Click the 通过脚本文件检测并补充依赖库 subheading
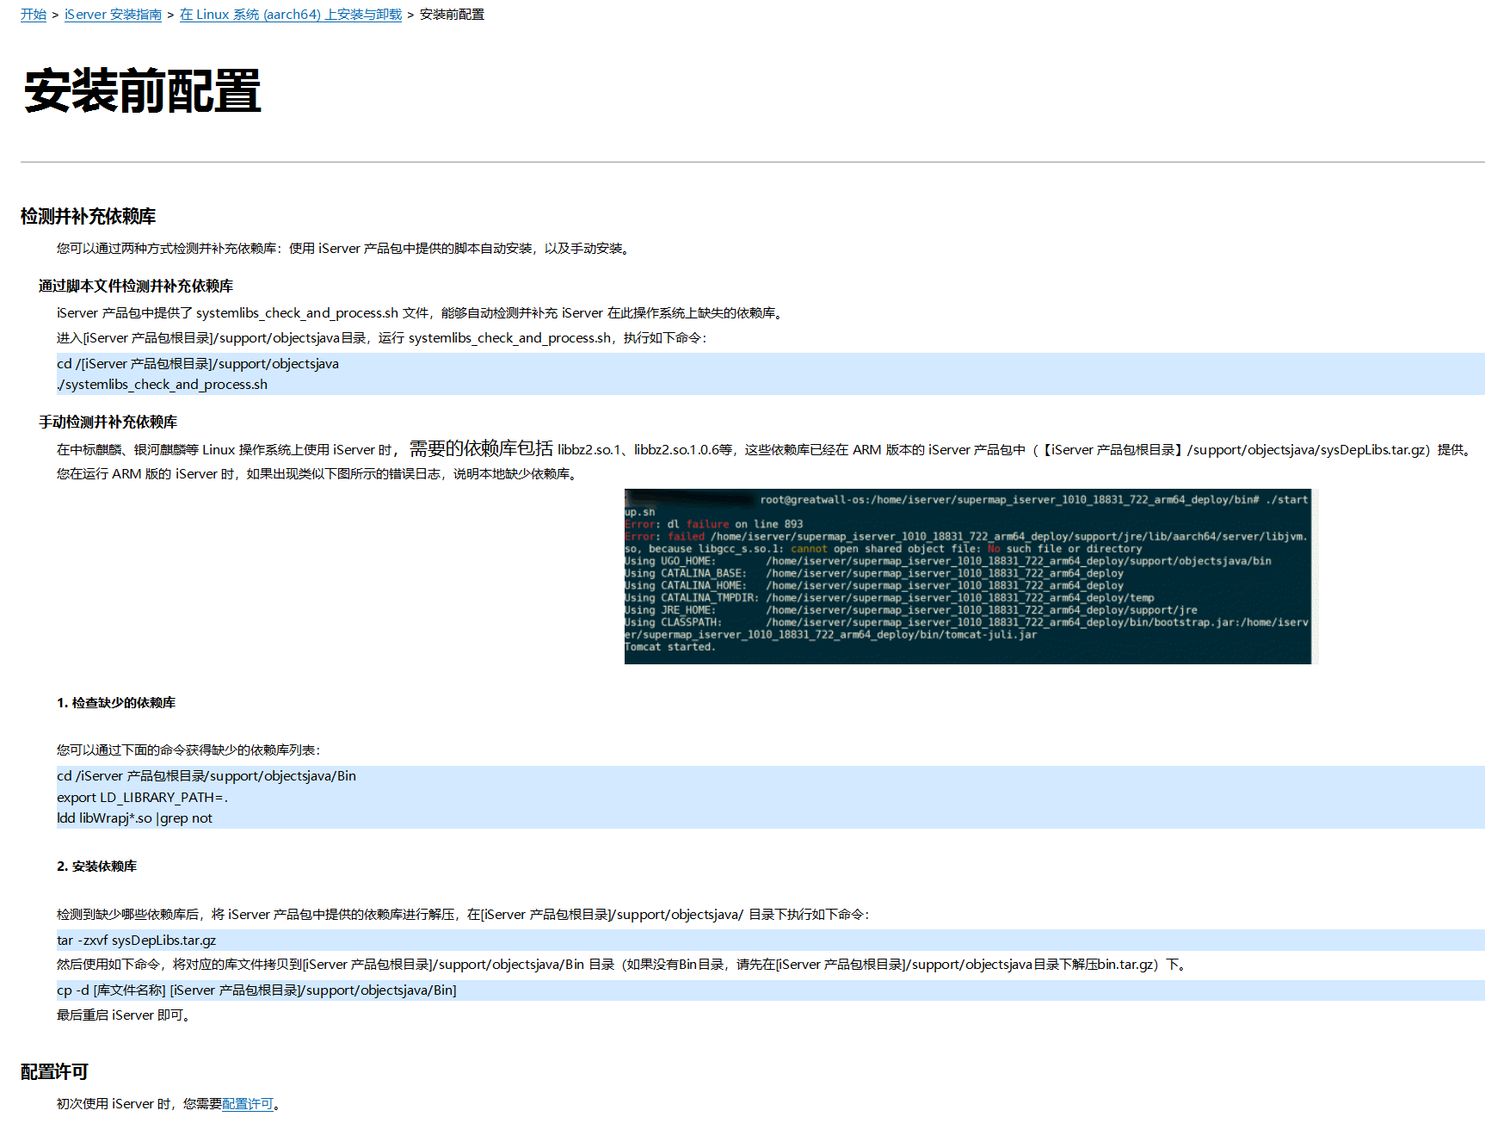Image resolution: width=1485 pixels, height=1129 pixels. 136,286
